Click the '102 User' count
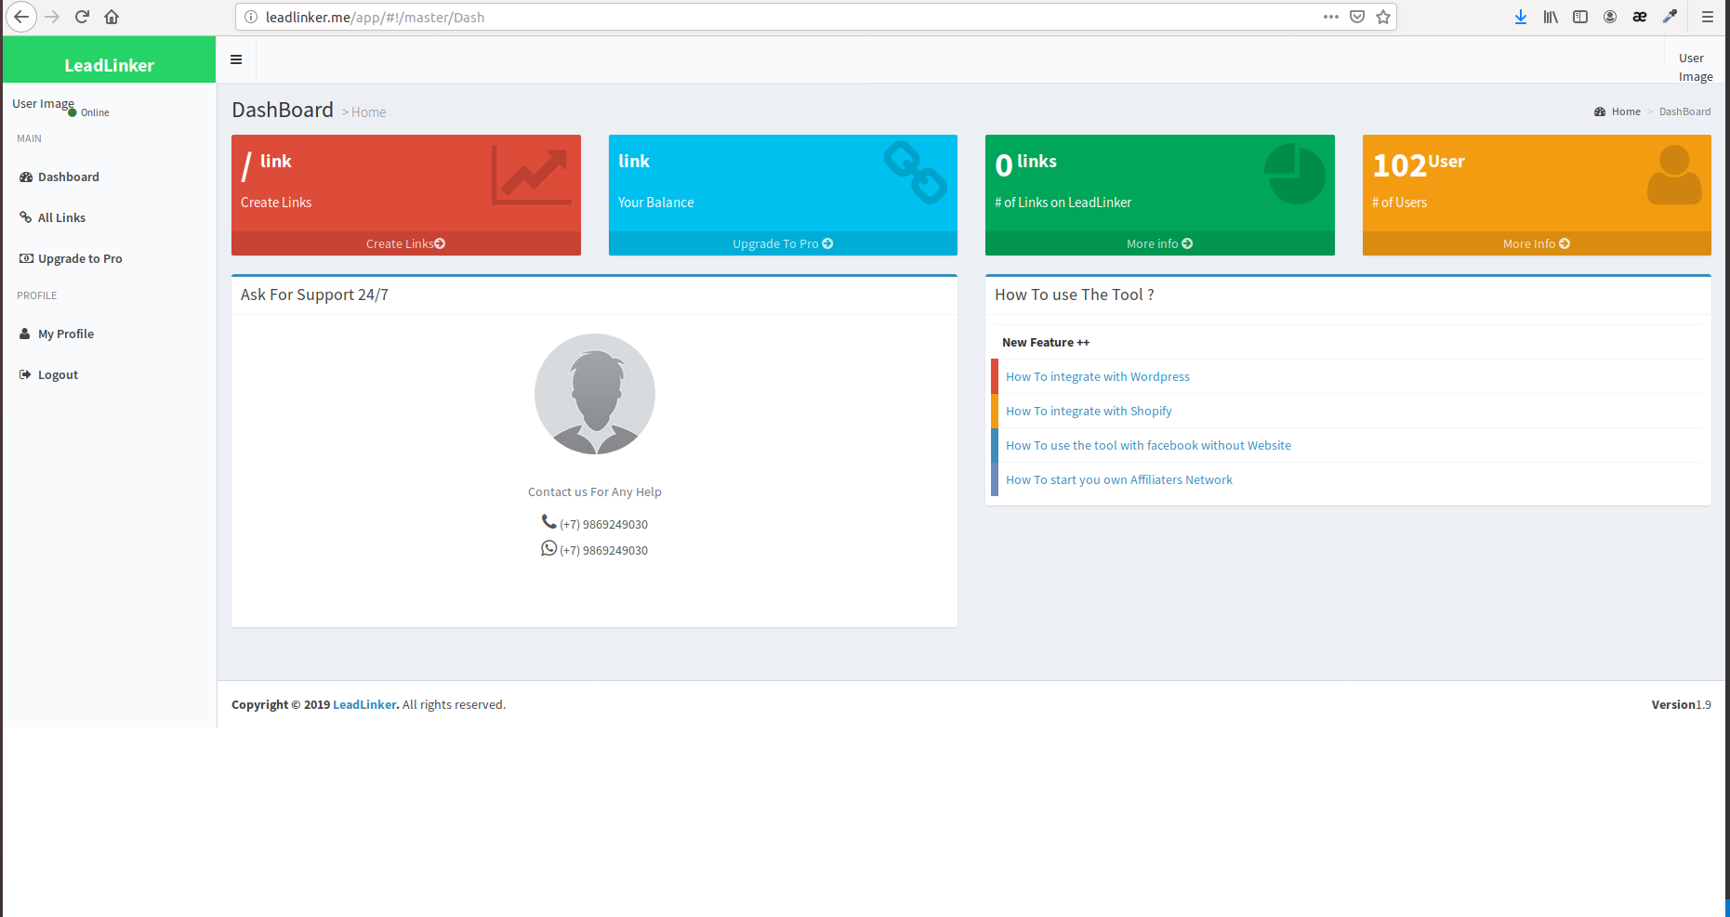The width and height of the screenshot is (1730, 917). click(x=1419, y=164)
